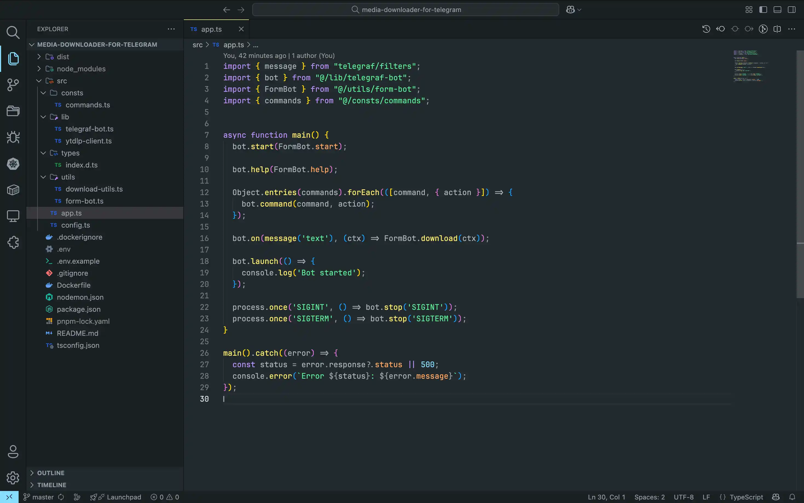The image size is (804, 503).
Task: Open changes with previous revision icon
Action: [720, 29]
